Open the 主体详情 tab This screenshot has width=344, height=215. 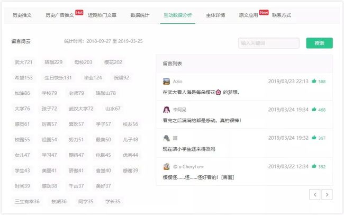[x=215, y=15]
